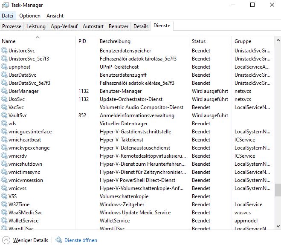Click the gear icon beside vmickvpexchange
This screenshot has height=245, width=281.
tap(4, 147)
